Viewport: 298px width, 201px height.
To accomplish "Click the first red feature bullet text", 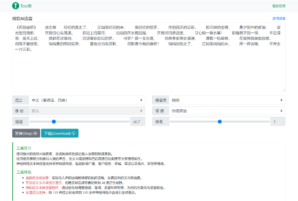I will (37, 178).
